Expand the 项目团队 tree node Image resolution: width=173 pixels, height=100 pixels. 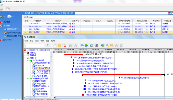(25, 53)
